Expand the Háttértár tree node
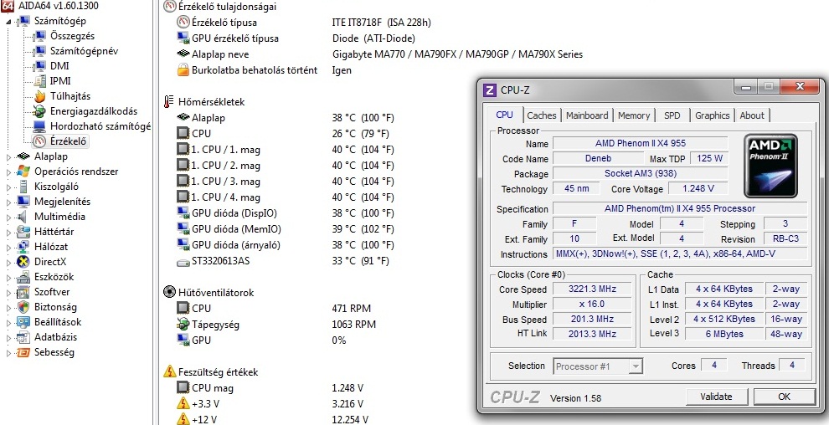 click(x=8, y=232)
